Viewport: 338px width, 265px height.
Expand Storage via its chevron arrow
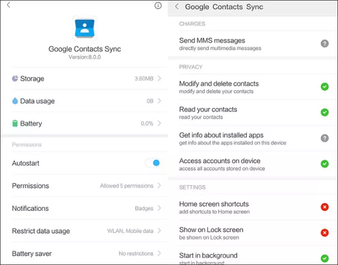click(159, 78)
